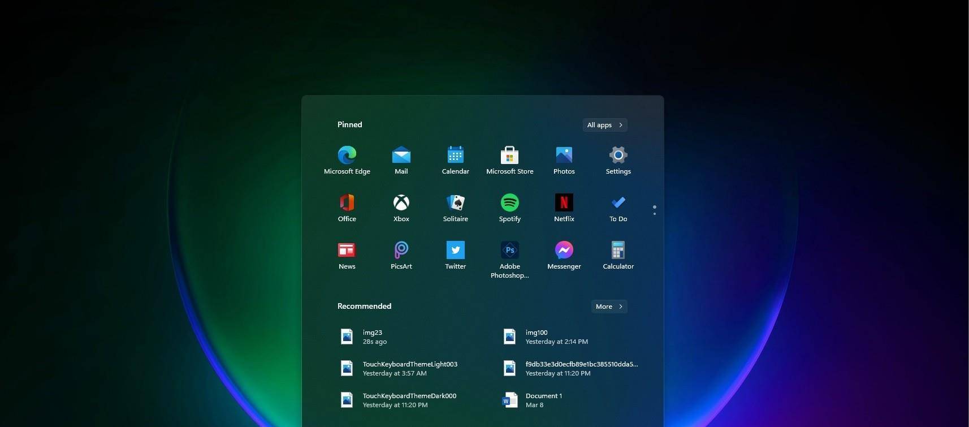The width and height of the screenshot is (969, 427).
Task: Open the Calculator app
Action: tap(618, 255)
